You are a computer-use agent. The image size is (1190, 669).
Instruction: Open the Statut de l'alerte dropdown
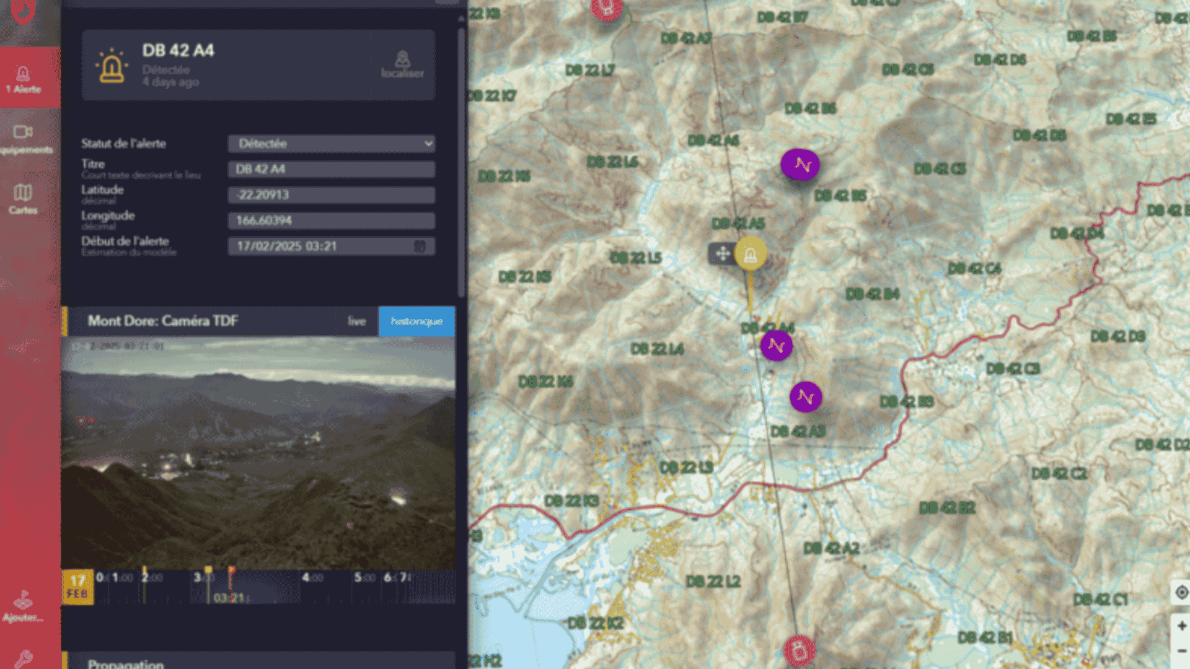click(x=332, y=144)
